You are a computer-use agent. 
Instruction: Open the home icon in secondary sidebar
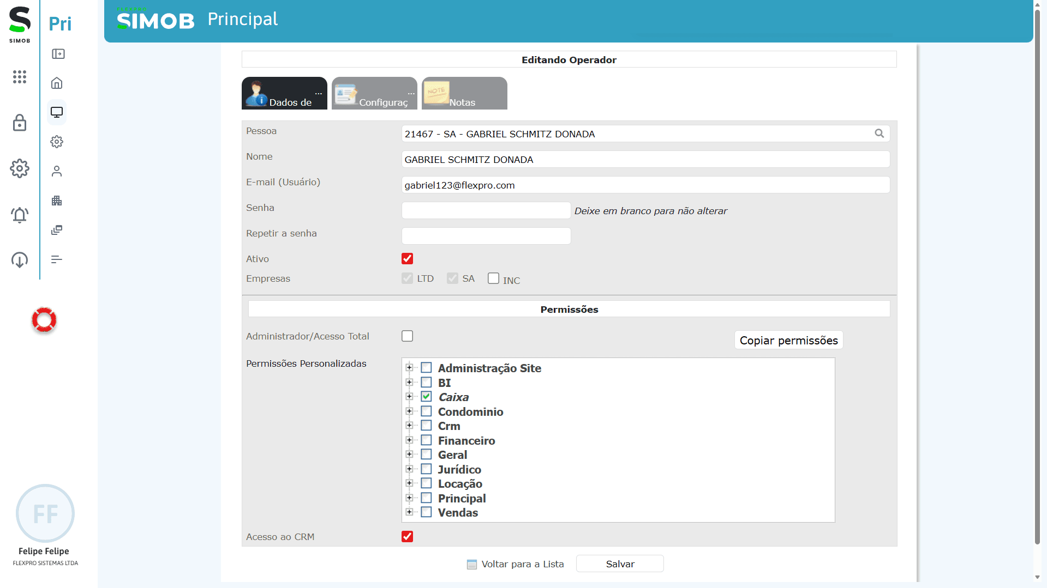pyautogui.click(x=57, y=83)
